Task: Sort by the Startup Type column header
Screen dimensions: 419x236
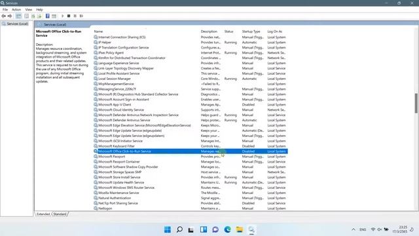Action: (251, 31)
